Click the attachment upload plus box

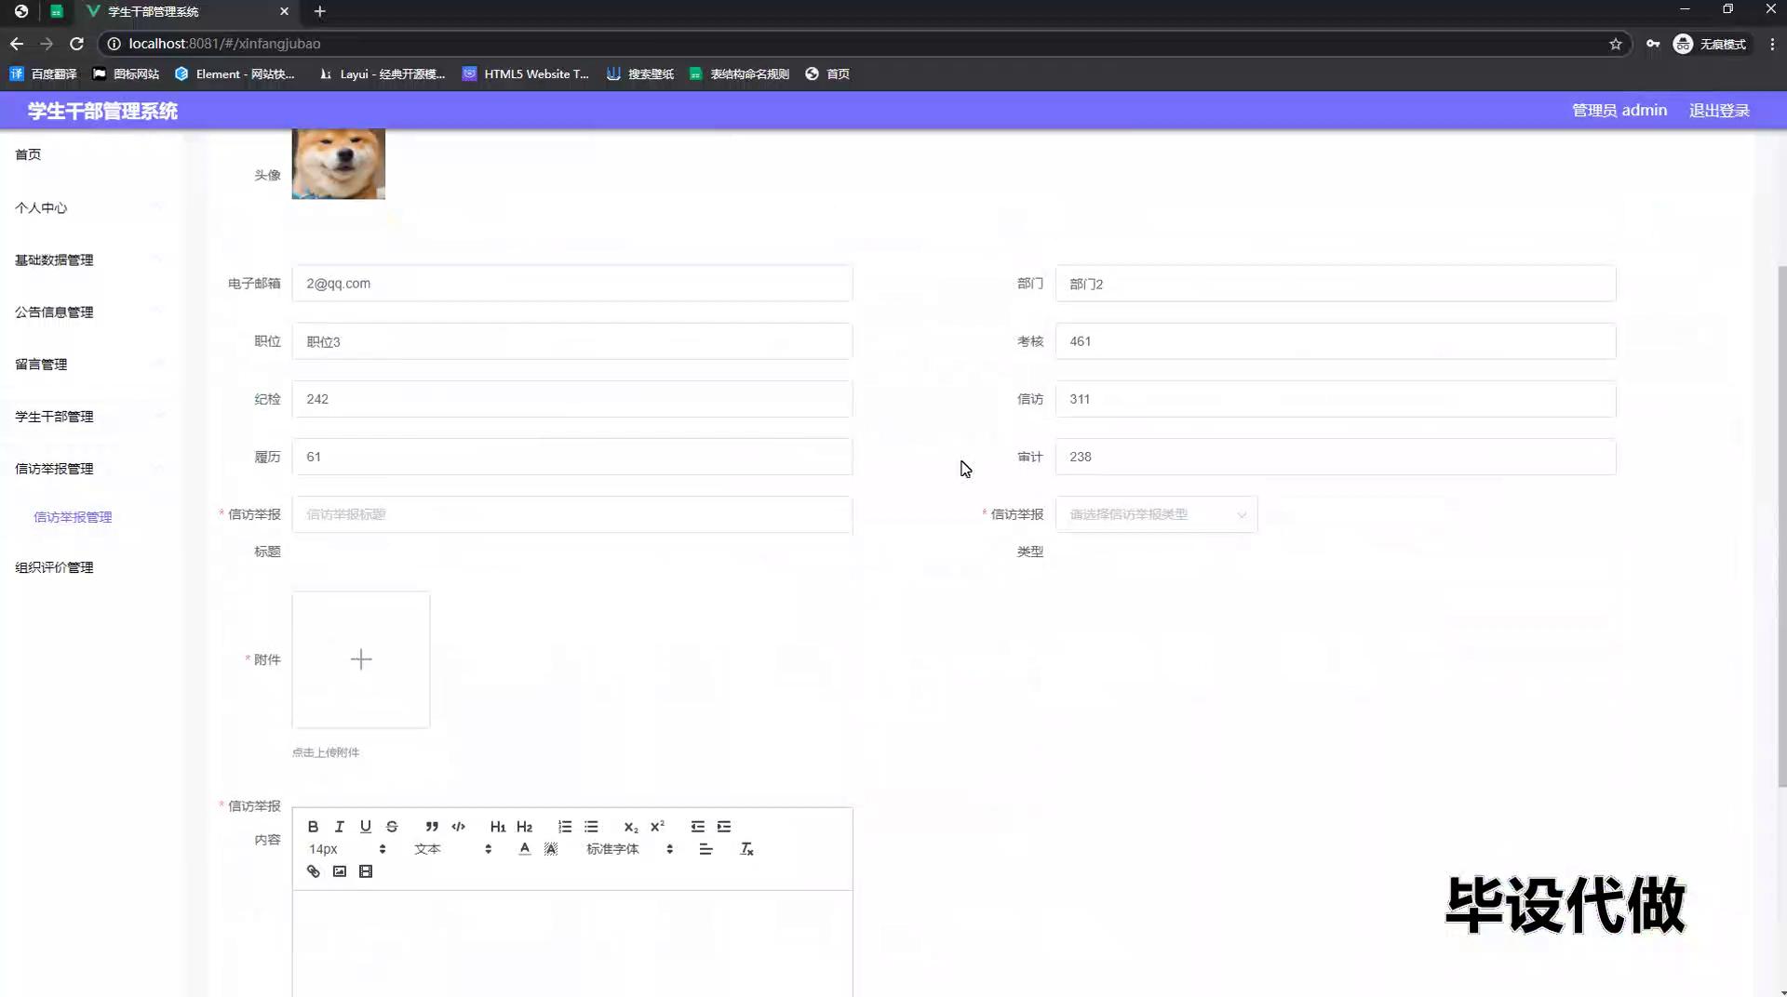[361, 659]
